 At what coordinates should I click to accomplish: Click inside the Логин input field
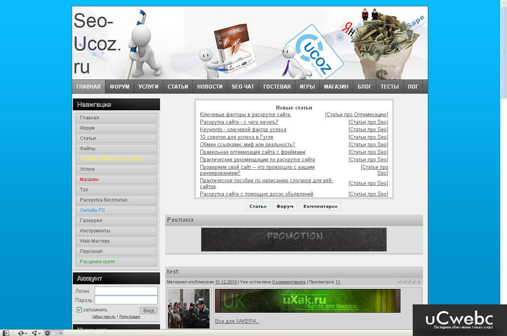pos(126,291)
